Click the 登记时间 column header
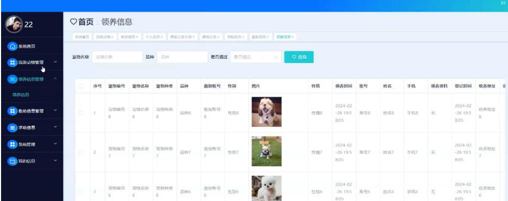 tap(463, 87)
